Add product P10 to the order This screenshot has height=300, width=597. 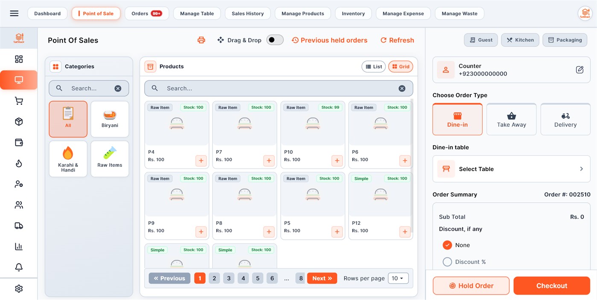coord(337,161)
